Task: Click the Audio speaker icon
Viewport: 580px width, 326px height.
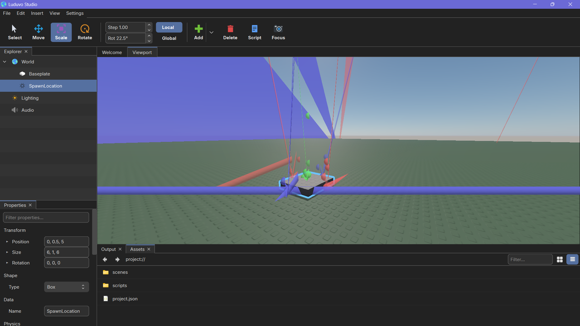Action: [x=15, y=110]
